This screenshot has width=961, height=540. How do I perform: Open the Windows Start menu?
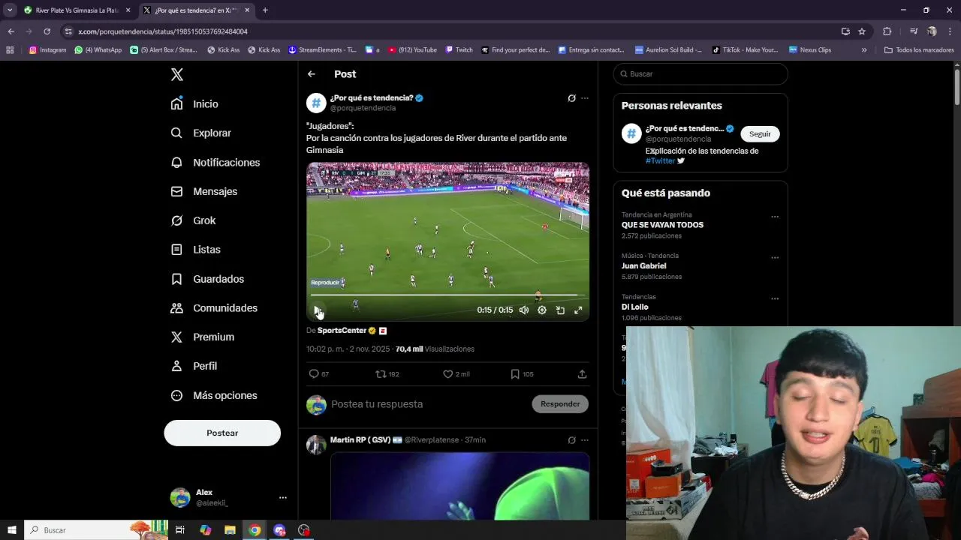click(x=12, y=530)
